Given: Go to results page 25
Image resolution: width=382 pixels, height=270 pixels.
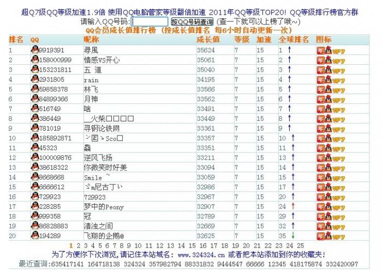Looking at the screenshot, I should point(300,246).
